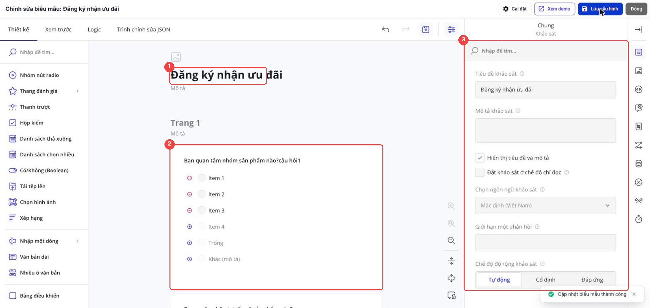Select the Item 3 radio button
Image resolution: width=650 pixels, height=308 pixels.
[202, 210]
